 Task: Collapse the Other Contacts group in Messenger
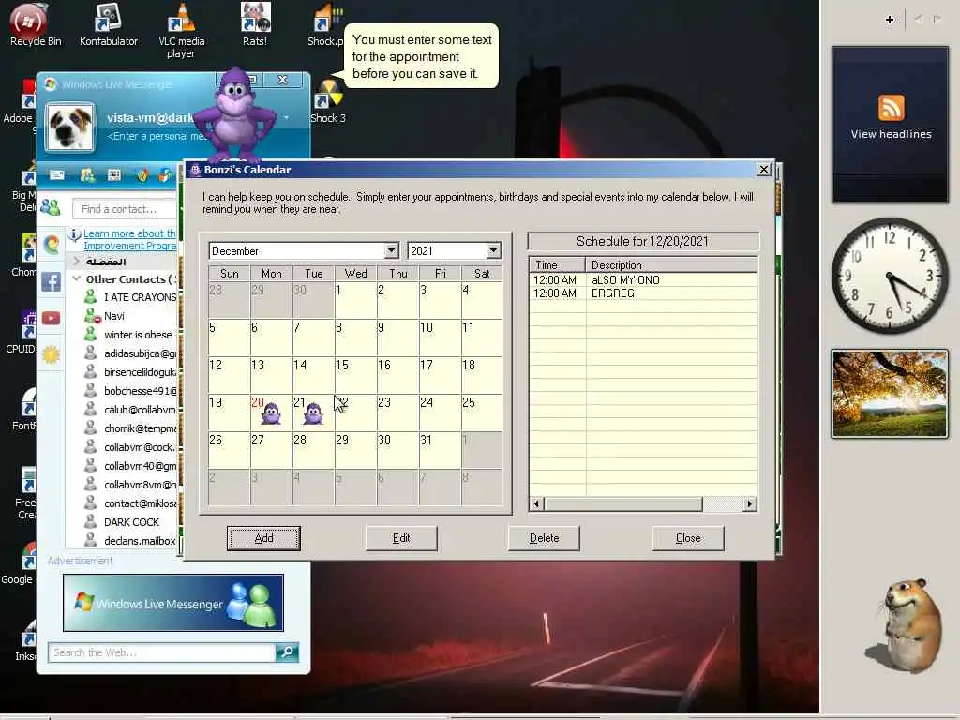pos(77,278)
